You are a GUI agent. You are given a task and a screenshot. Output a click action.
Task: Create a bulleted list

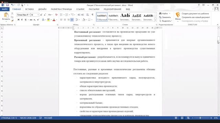pyautogui.click(x=61, y=15)
